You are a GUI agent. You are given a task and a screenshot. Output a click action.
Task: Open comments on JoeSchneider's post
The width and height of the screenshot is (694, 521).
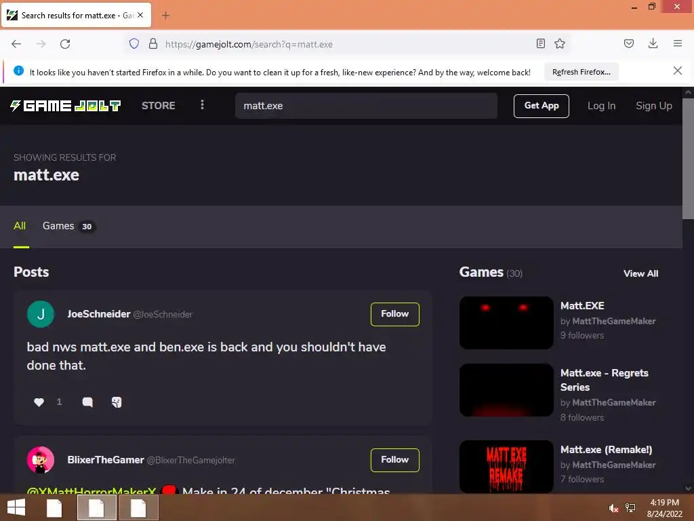click(x=87, y=402)
